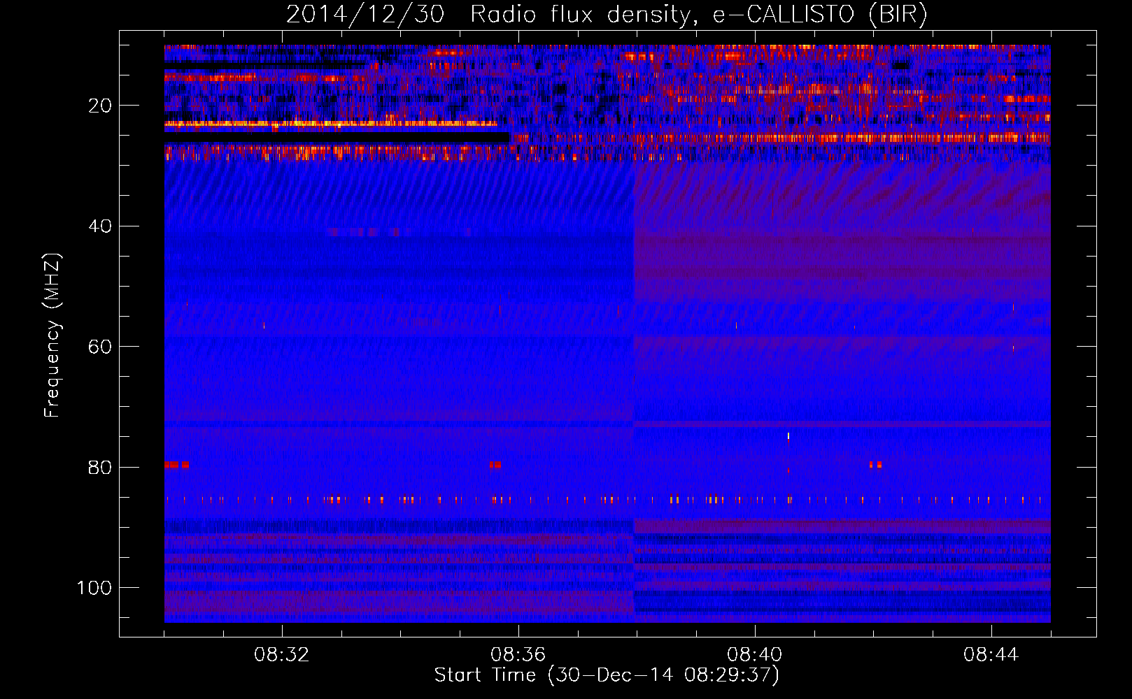
Task: Click the "Frequency (MHZ)" axis label
Action: 52,335
